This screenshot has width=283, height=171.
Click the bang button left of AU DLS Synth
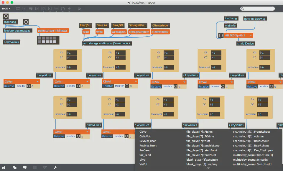[221, 35]
